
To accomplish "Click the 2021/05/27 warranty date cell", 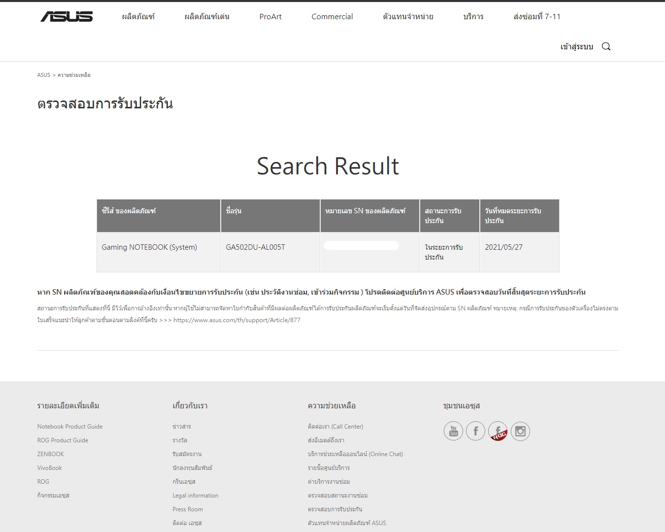I will tap(519, 252).
